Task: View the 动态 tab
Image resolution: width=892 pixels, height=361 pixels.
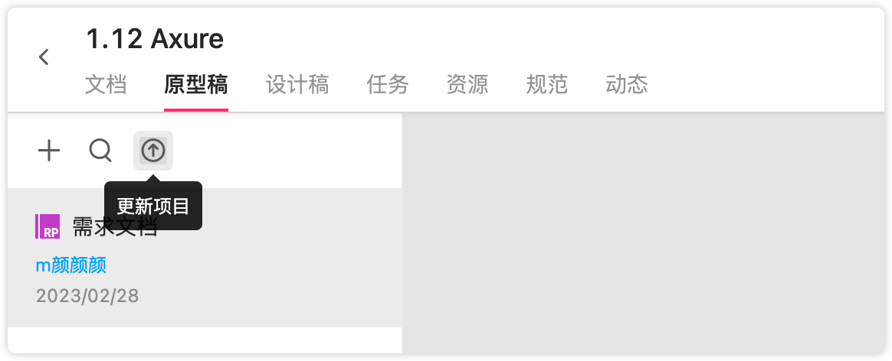Action: 626,85
